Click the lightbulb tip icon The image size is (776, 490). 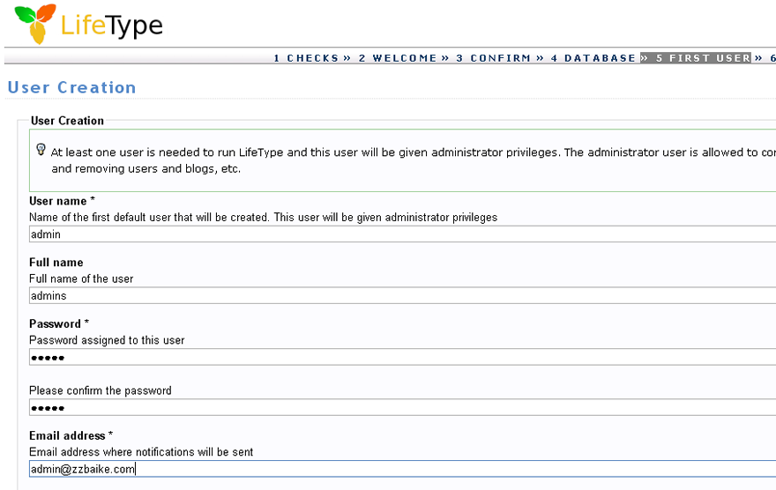(41, 149)
